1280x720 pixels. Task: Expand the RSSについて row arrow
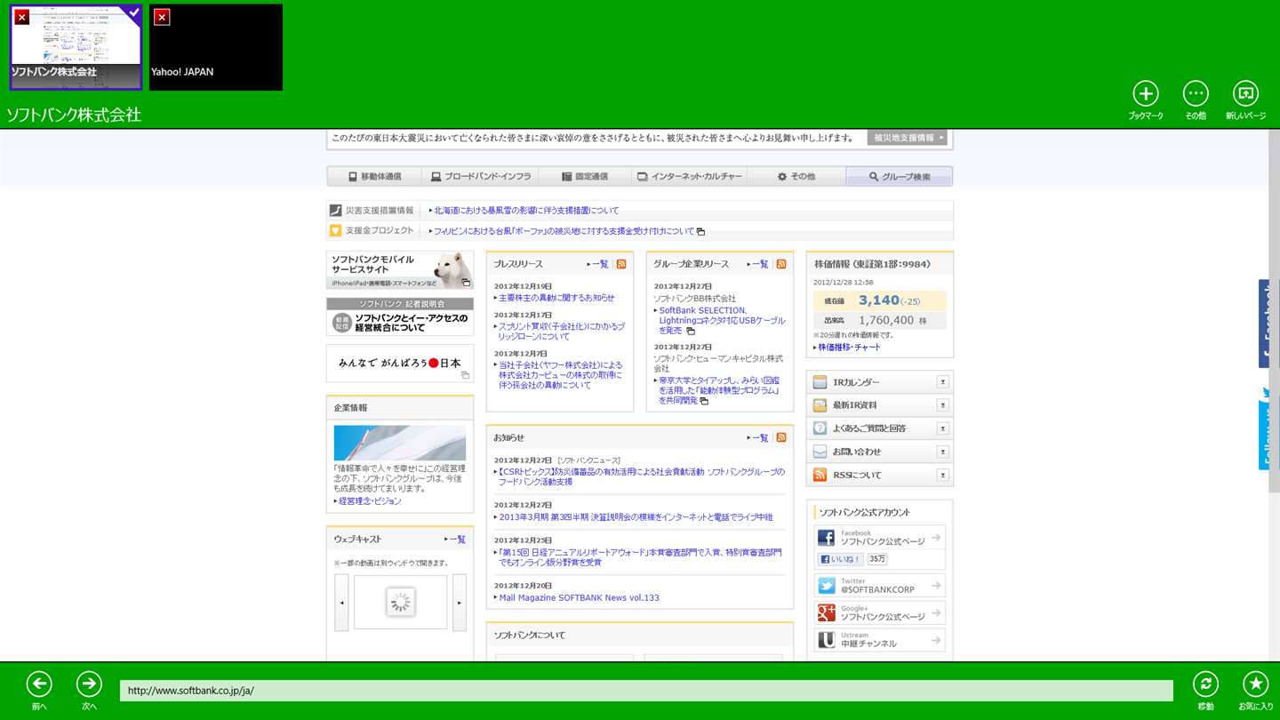point(942,475)
